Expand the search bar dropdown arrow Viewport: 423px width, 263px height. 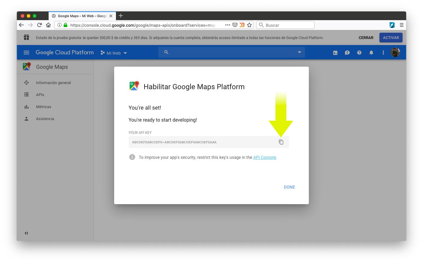coord(299,52)
